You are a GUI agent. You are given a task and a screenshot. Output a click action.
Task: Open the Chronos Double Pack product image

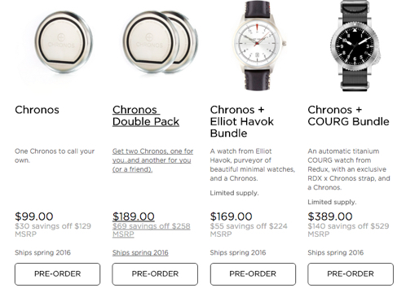point(160,42)
